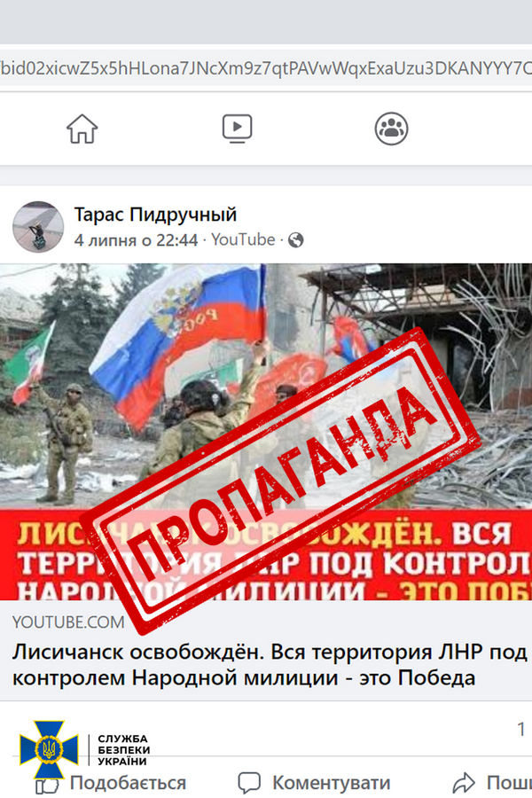
Task: View the reaction count number 1
Action: pyautogui.click(x=520, y=729)
